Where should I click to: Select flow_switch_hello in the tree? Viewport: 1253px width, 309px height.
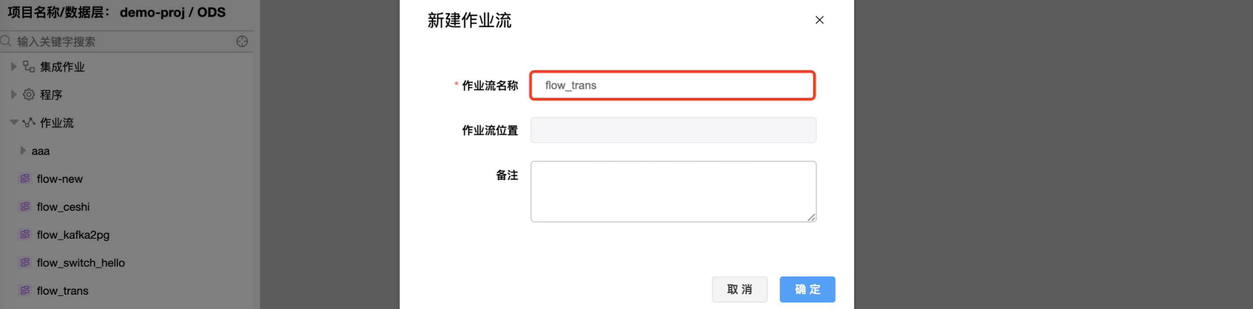tap(80, 263)
